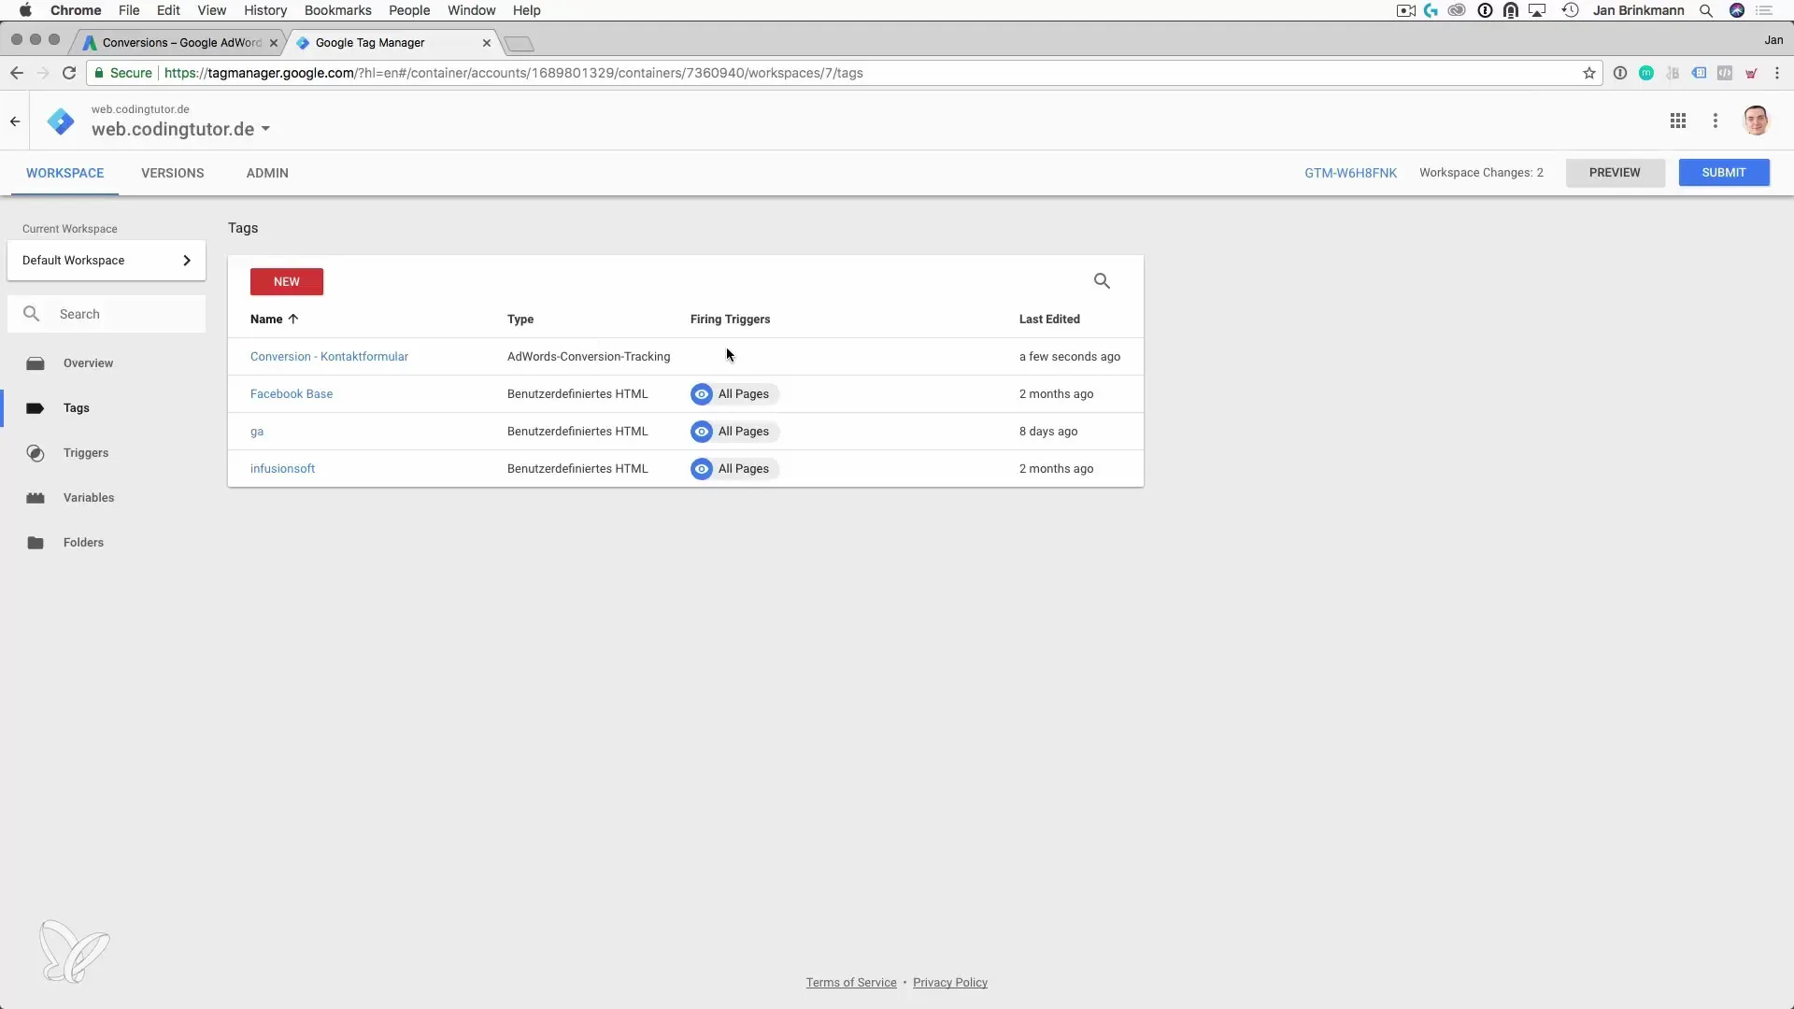Open the Bookmarks menu

click(337, 10)
